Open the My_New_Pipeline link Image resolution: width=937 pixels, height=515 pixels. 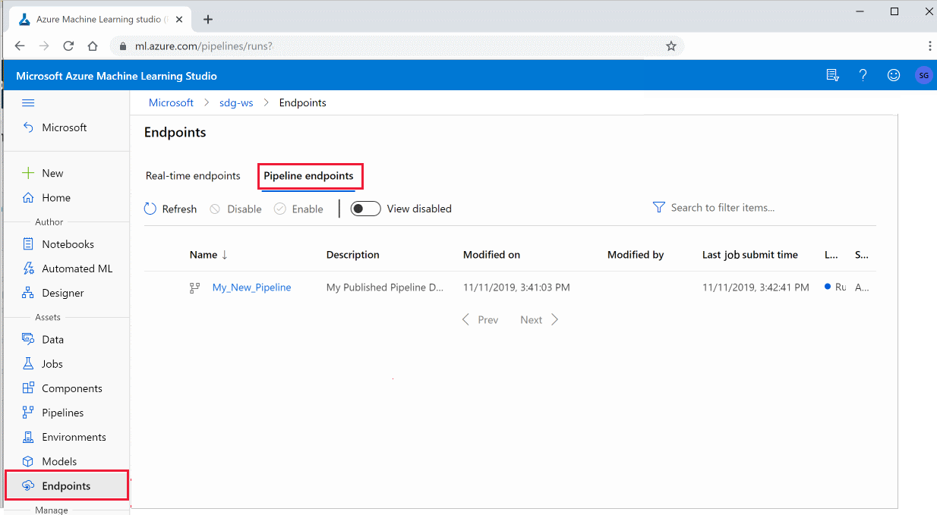click(251, 287)
